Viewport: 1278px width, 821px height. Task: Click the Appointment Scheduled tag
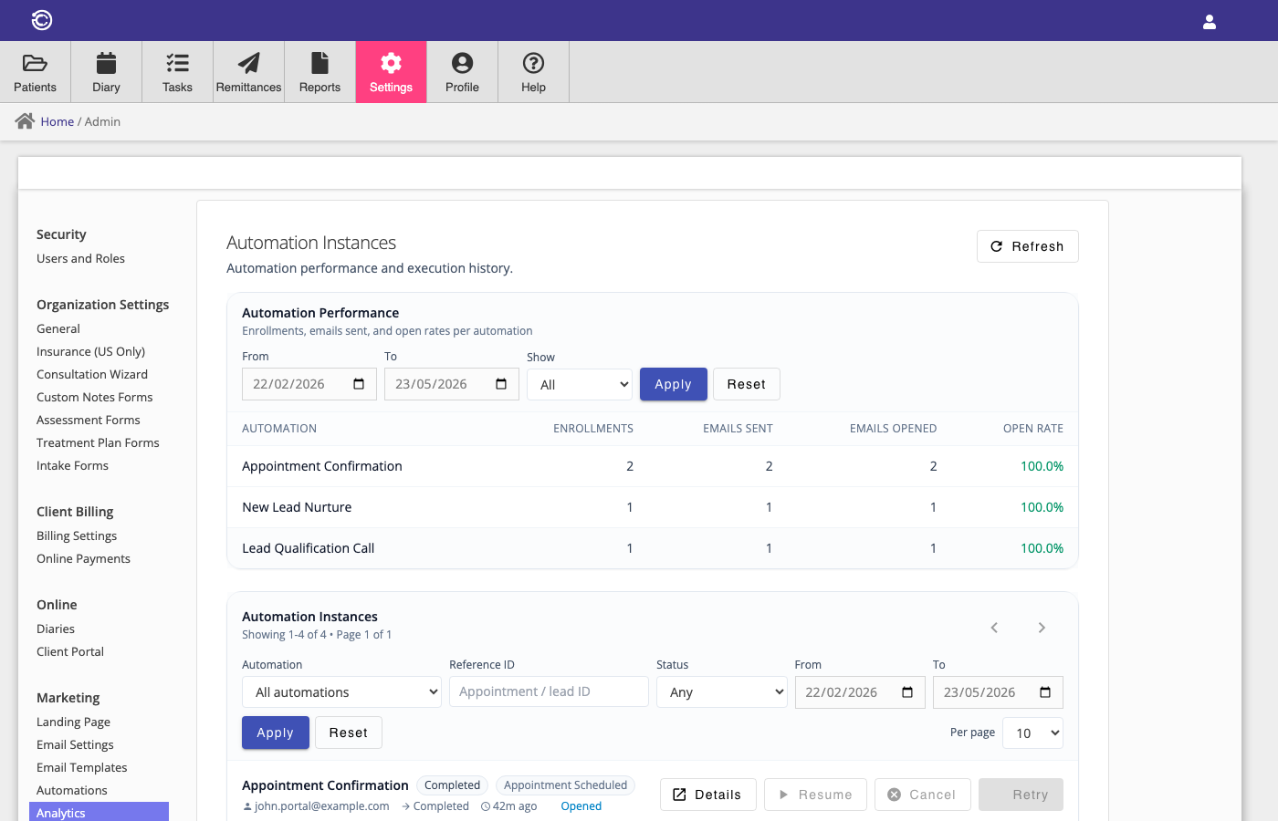pos(565,785)
